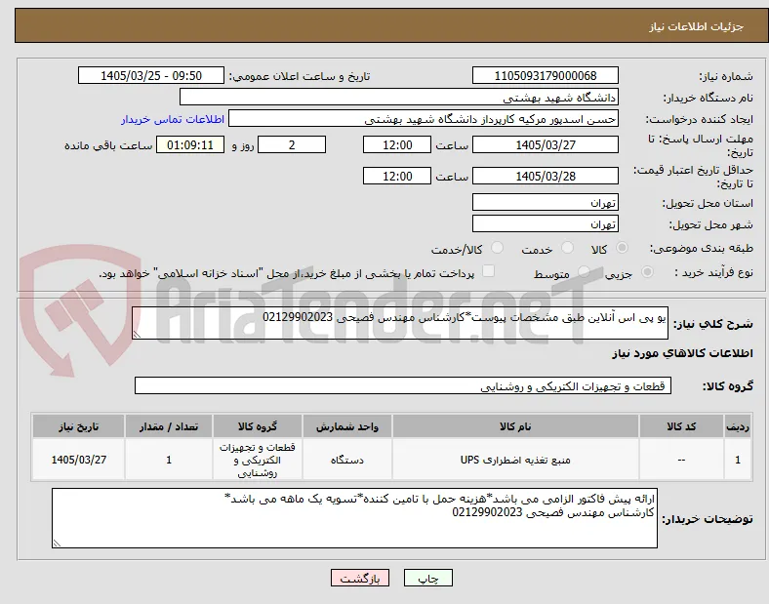Toggle the Islamic treasury payment checkbox
This screenshot has width=769, height=604.
pos(488,271)
